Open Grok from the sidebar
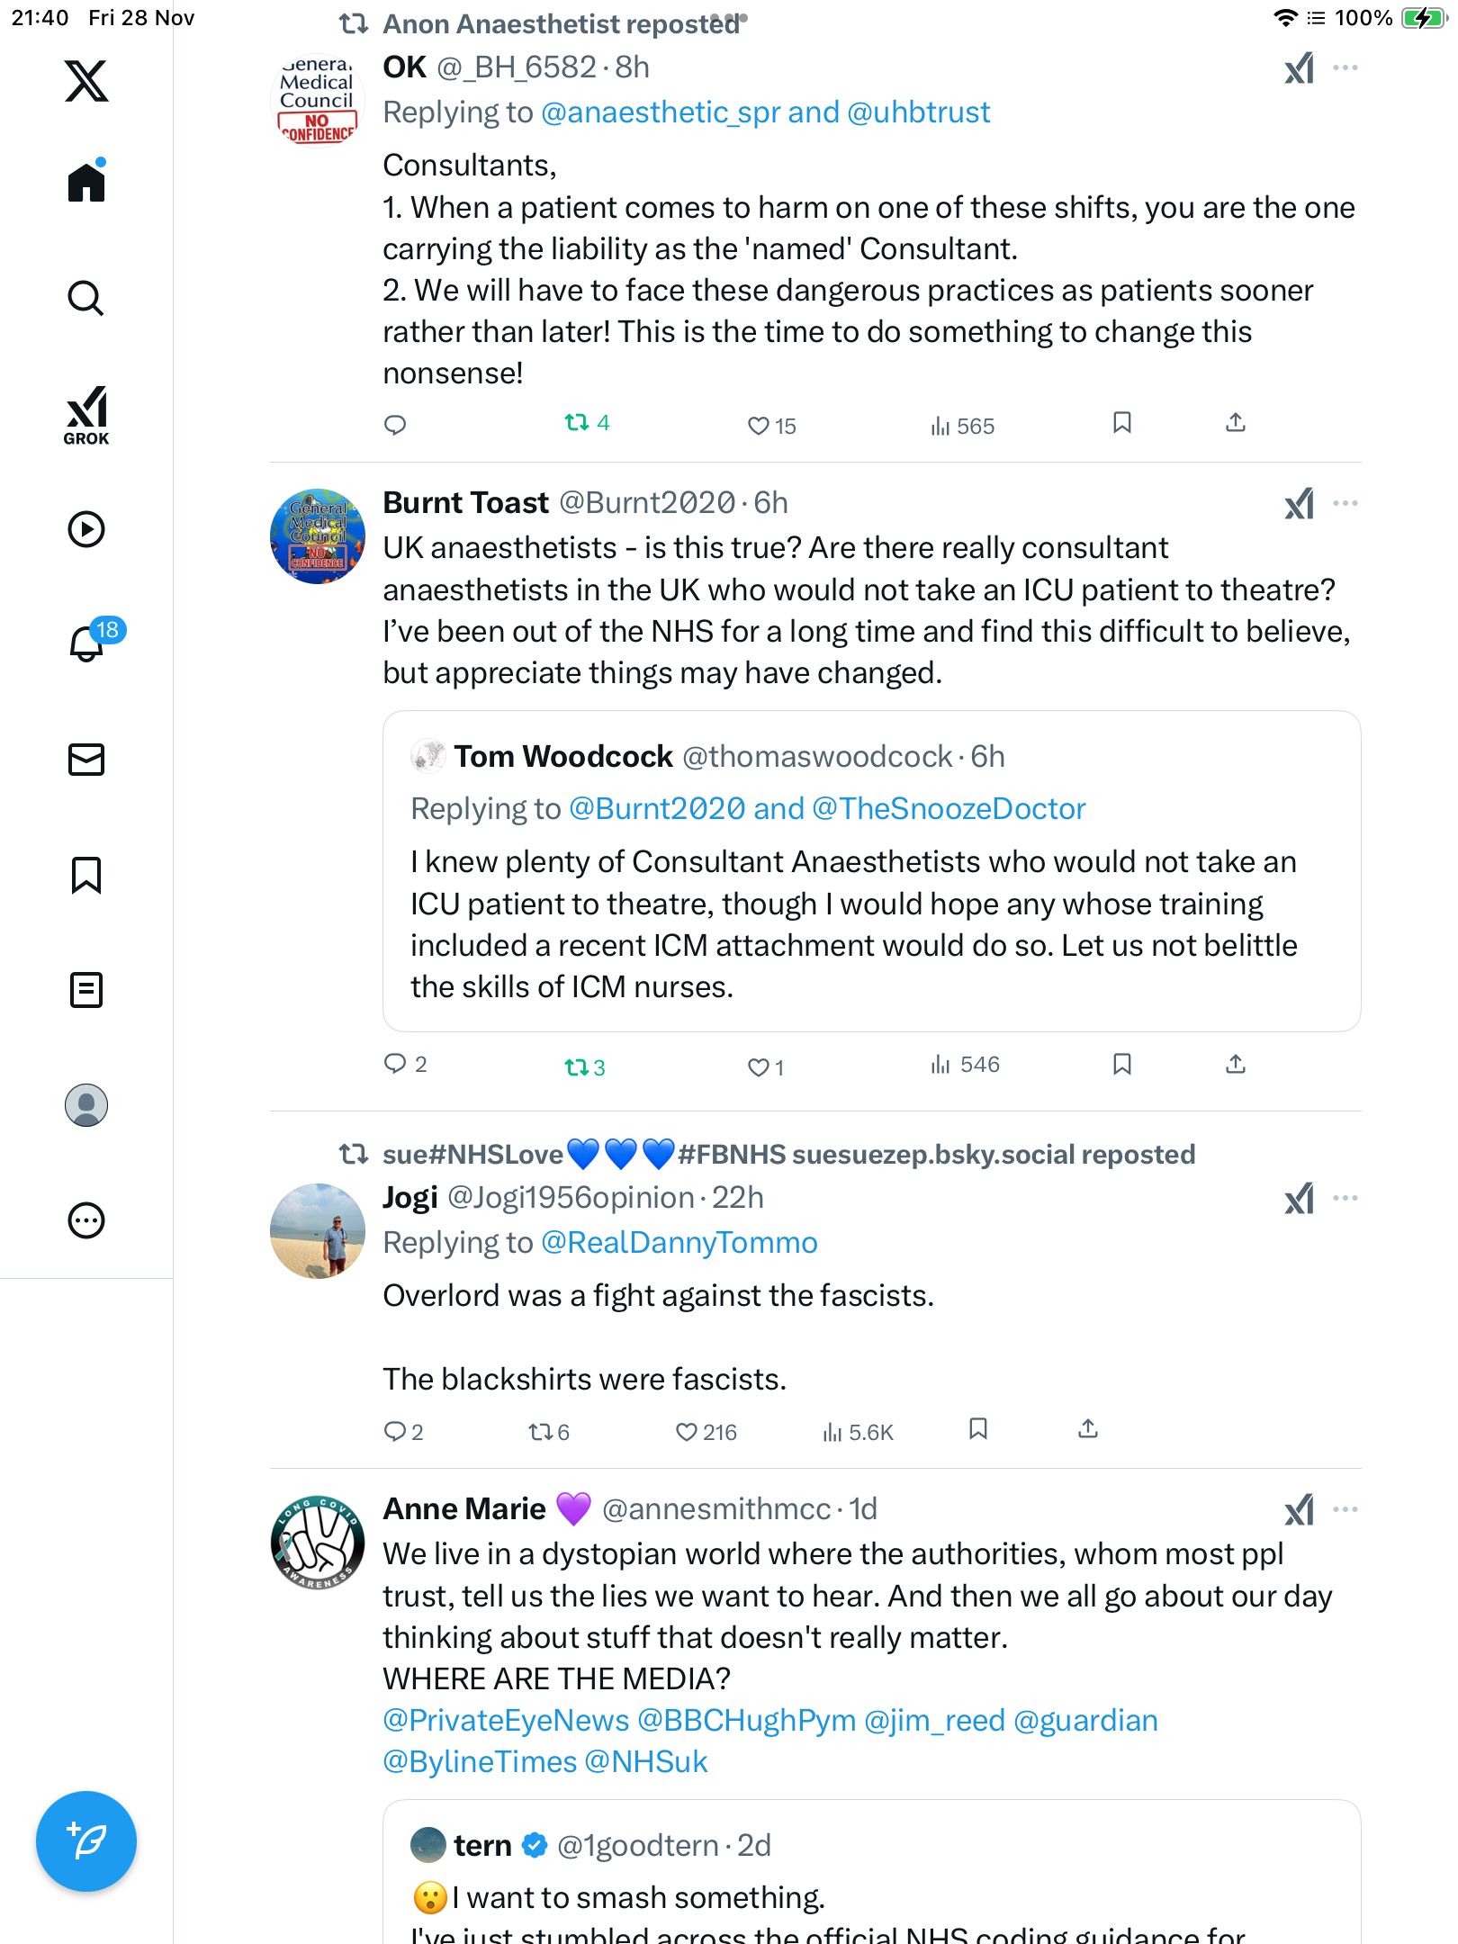Viewport: 1458px width, 1944px height. (86, 416)
